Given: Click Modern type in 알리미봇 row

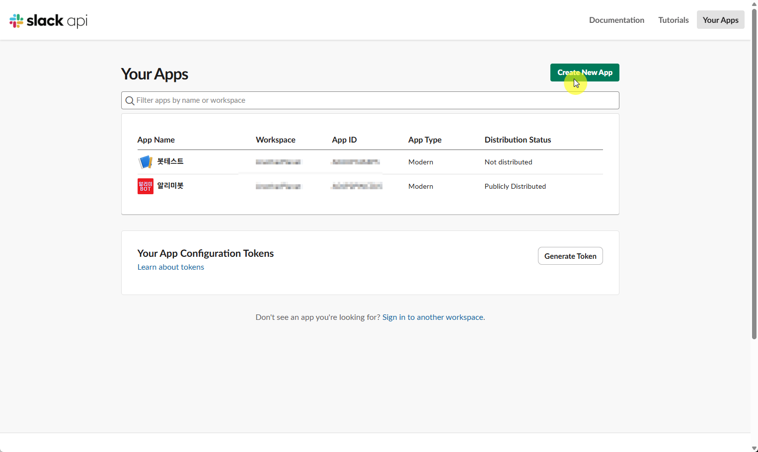Looking at the screenshot, I should pos(421,186).
